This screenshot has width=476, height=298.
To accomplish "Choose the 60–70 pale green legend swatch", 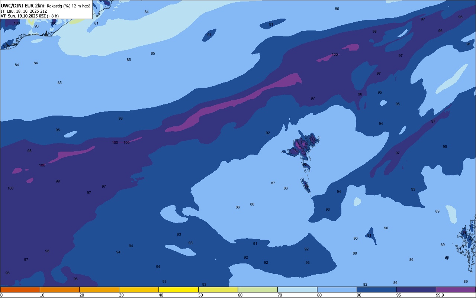I will click(258, 290).
